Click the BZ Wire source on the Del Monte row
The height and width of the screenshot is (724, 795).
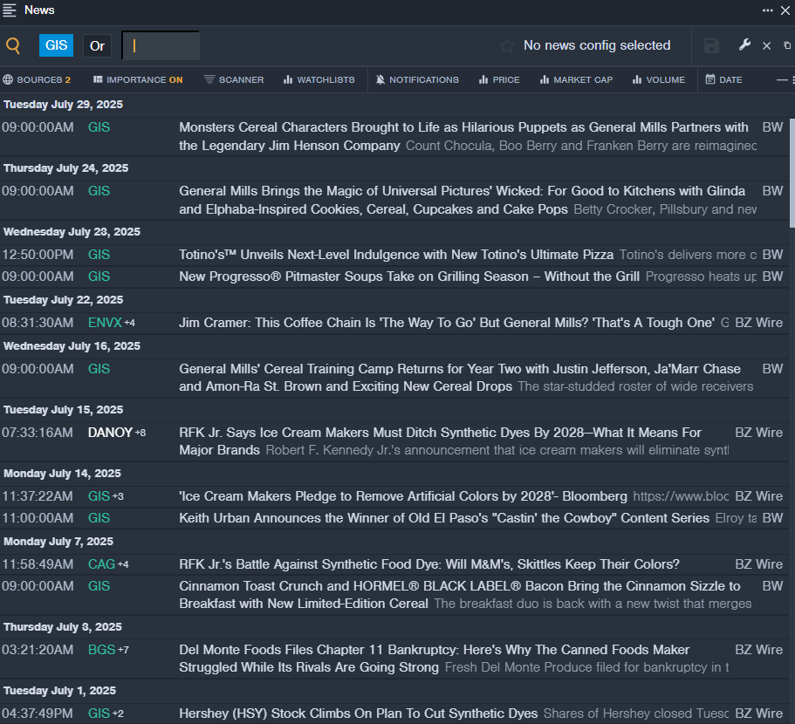point(759,650)
